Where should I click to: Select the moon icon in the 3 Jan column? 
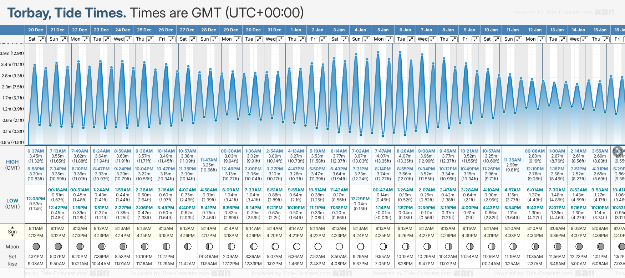click(x=339, y=246)
